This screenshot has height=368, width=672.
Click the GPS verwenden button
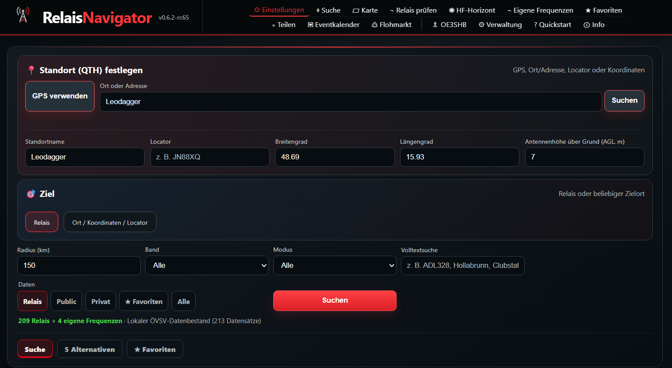(60, 96)
